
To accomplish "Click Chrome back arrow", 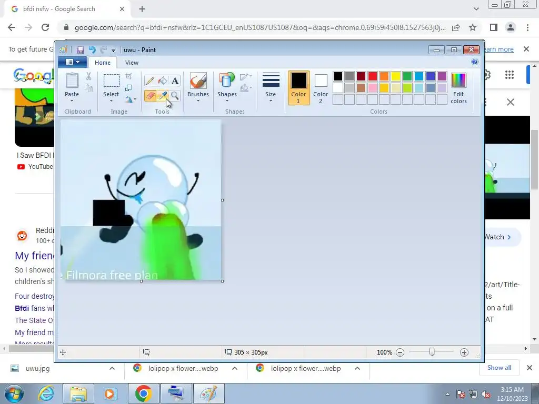I will [x=12, y=27].
